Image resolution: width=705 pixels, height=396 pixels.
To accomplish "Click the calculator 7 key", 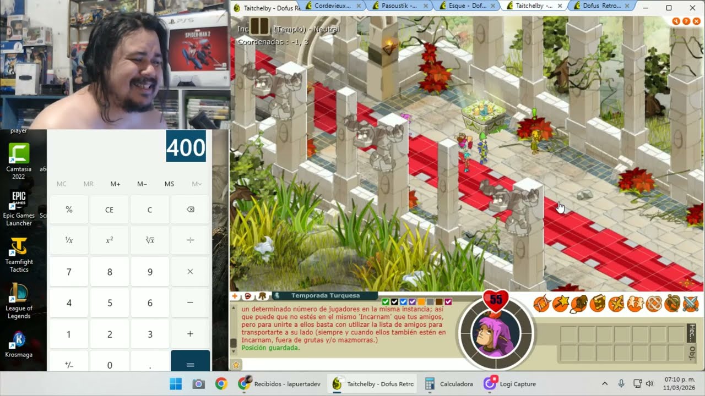I will [69, 272].
